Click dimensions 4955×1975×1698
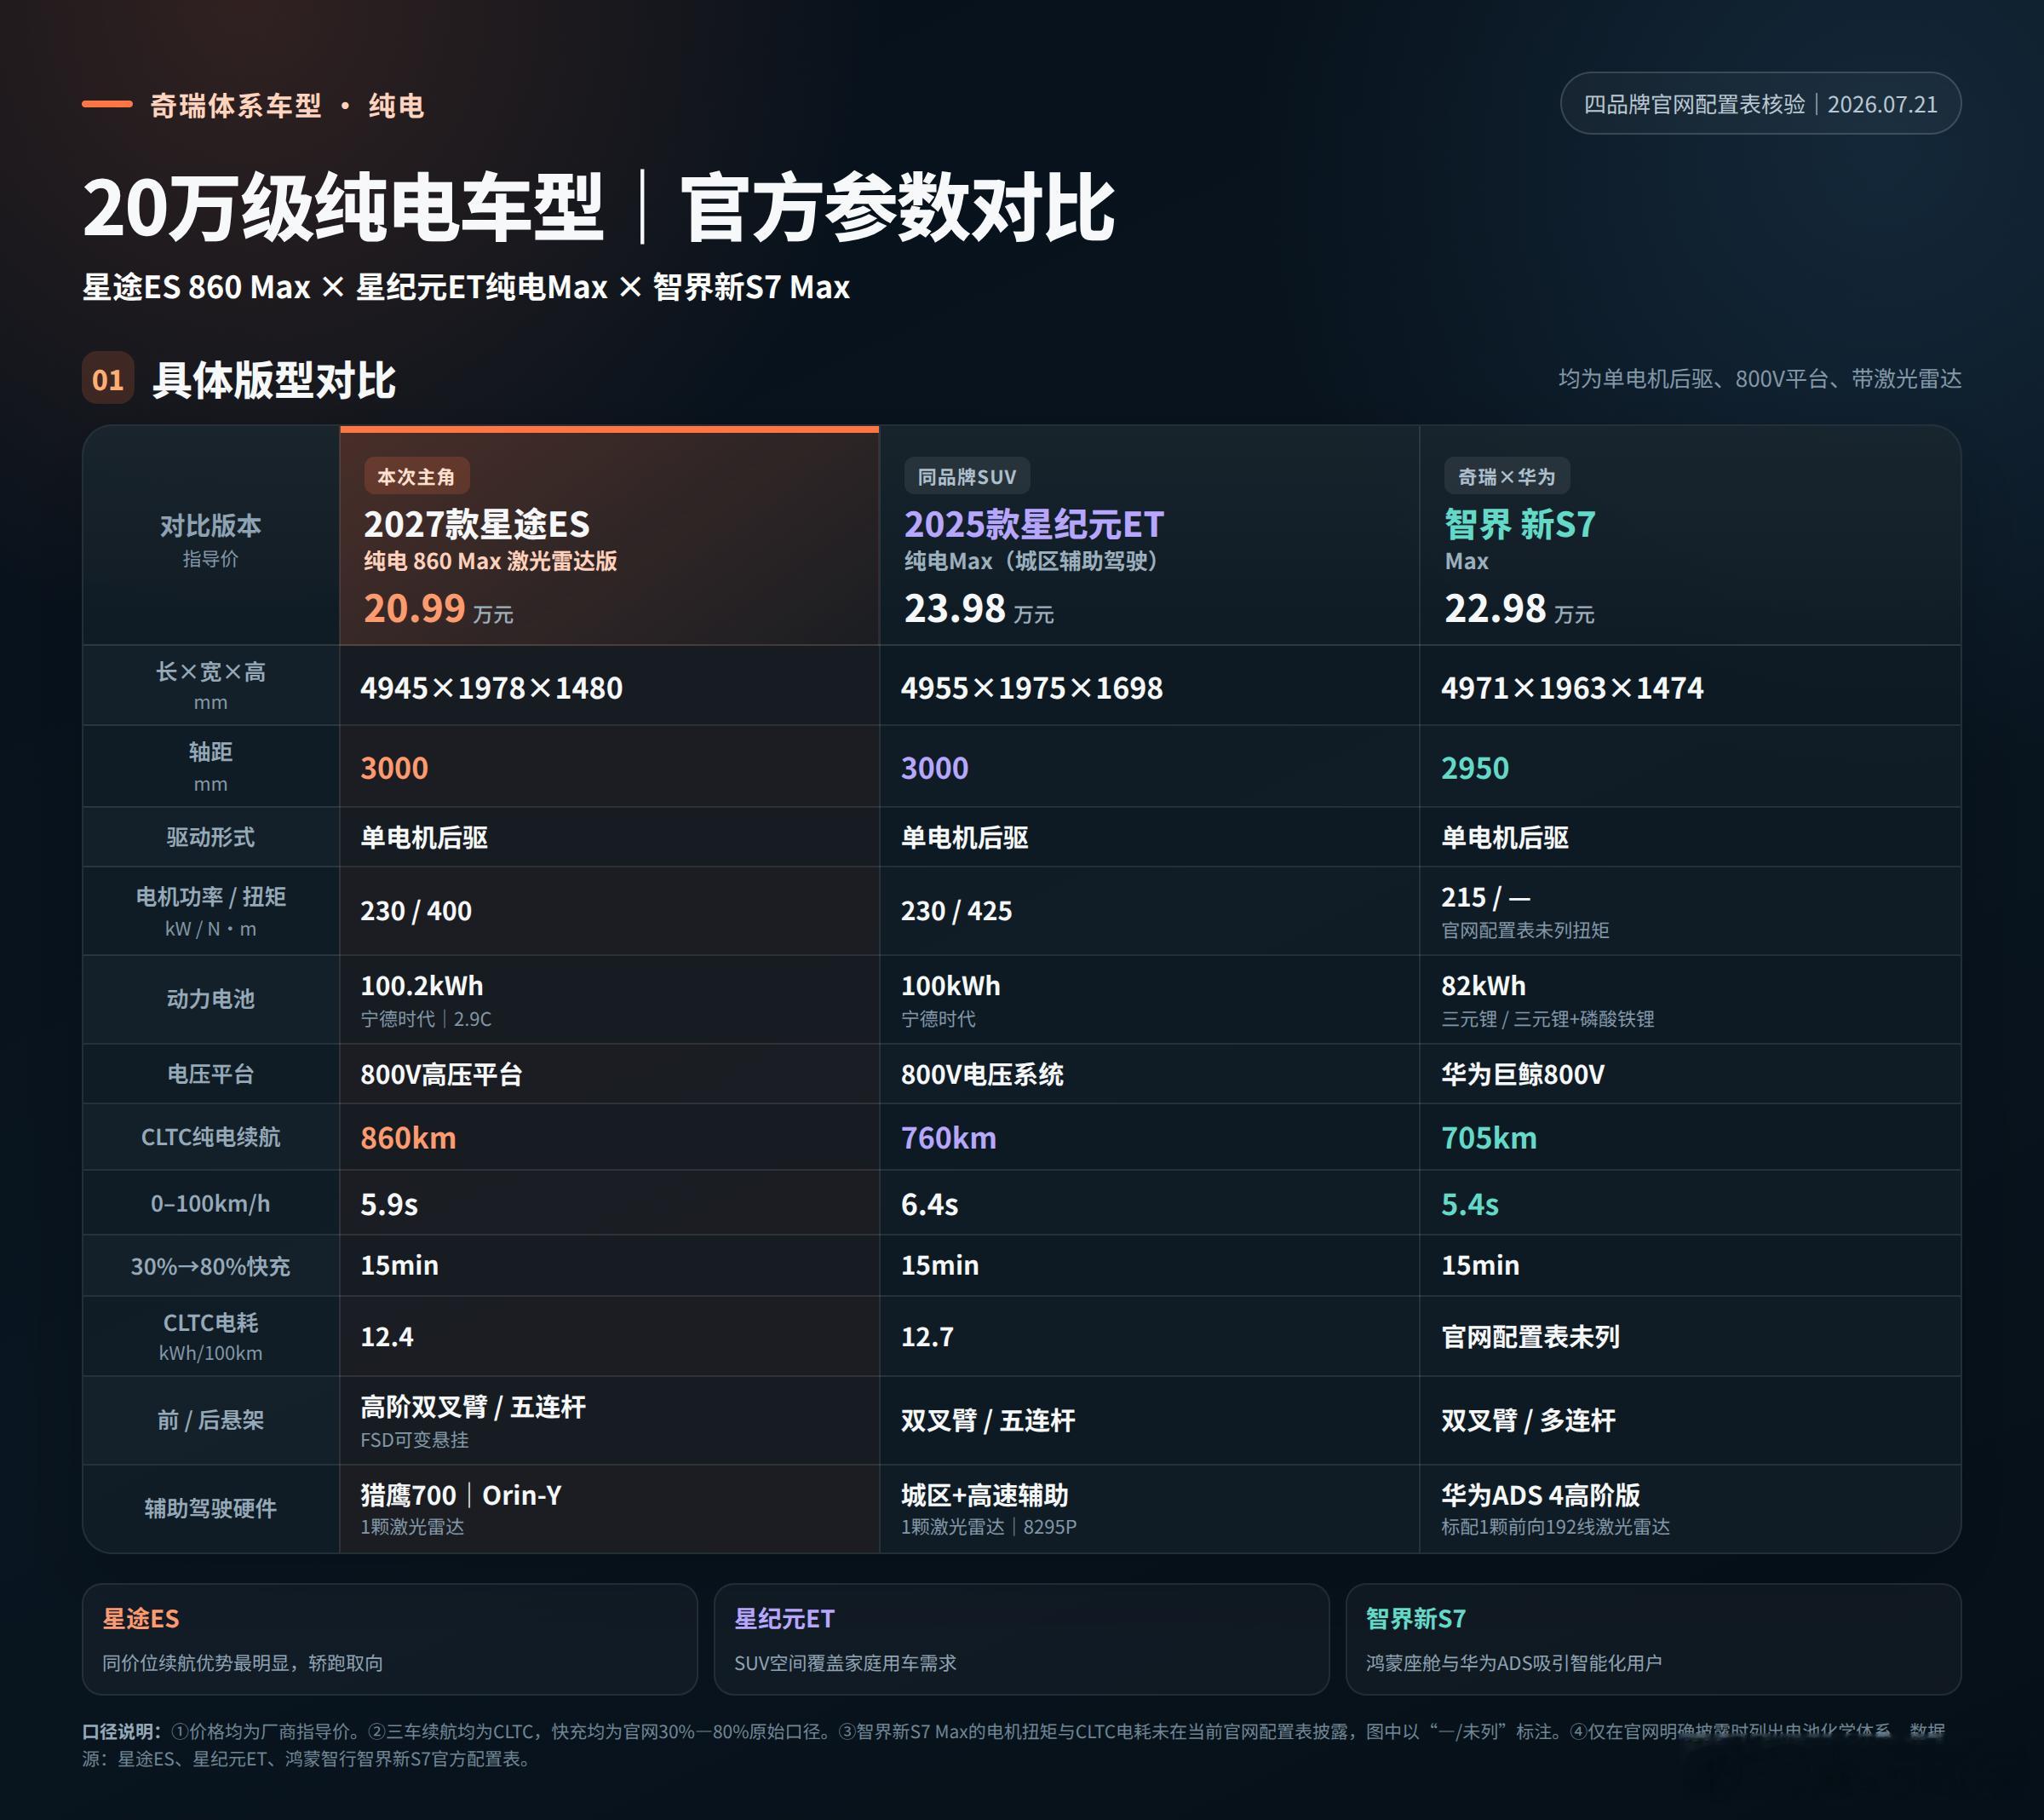The height and width of the screenshot is (1820, 2044). pyautogui.click(x=1031, y=688)
